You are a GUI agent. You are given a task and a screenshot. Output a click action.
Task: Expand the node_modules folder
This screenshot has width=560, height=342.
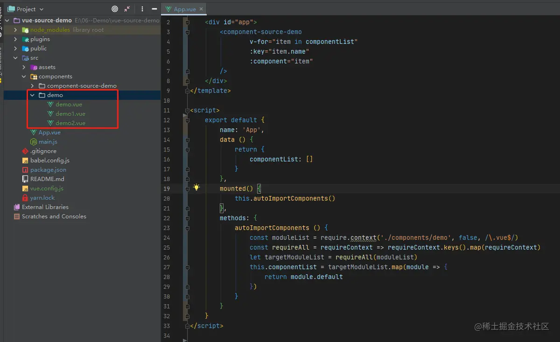click(15, 30)
